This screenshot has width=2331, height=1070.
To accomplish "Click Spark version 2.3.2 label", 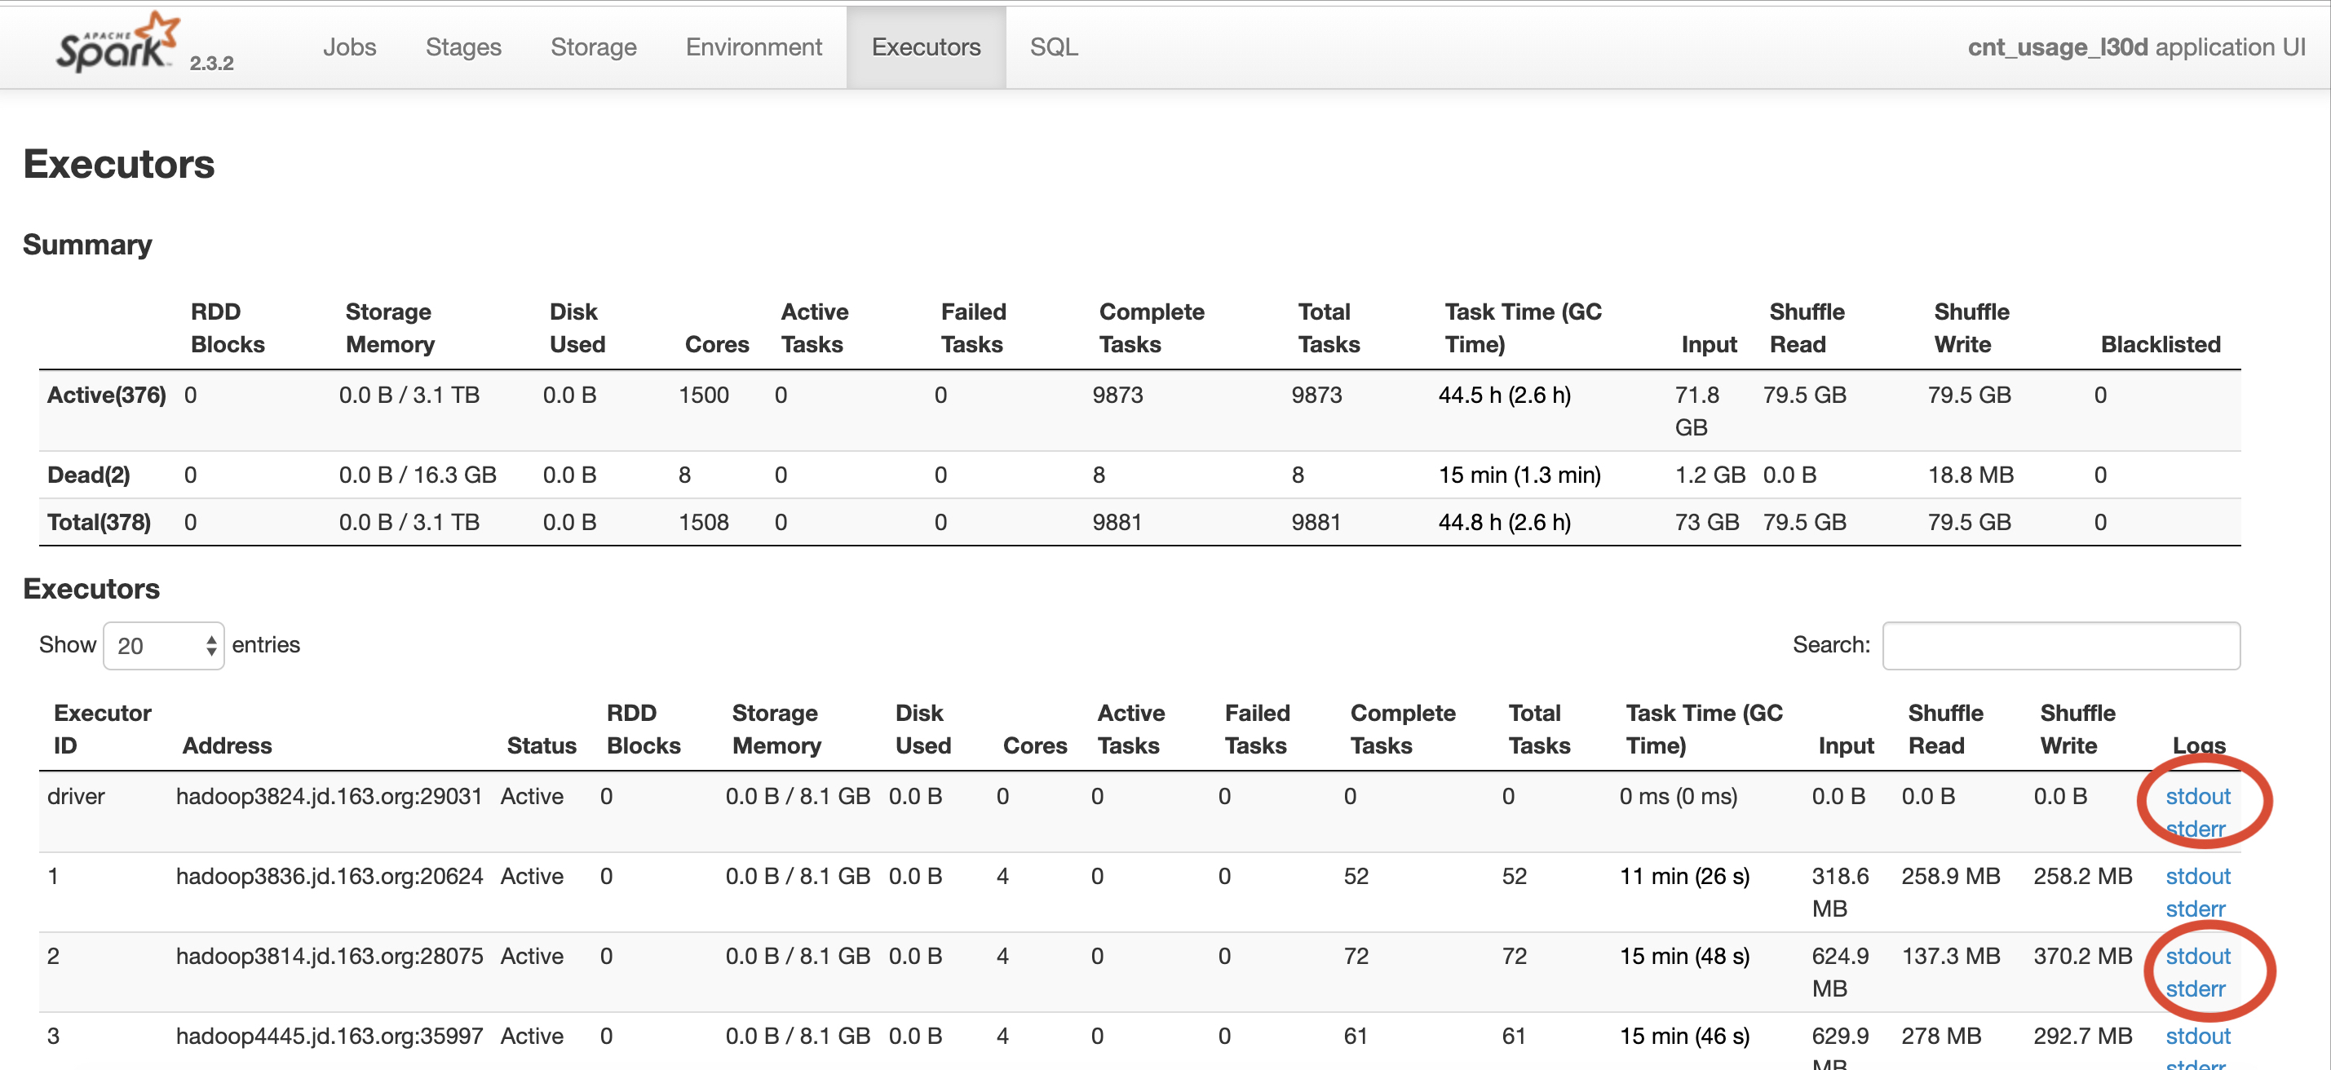I will (212, 64).
